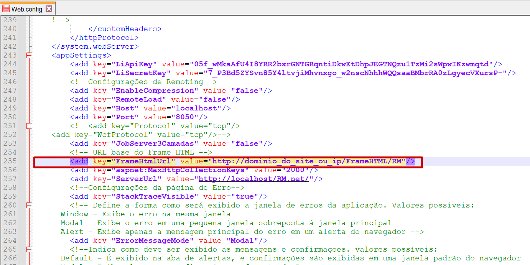Click the 'Default - É exibido' comment line
This screenshot has height=265, width=530.
tap(291, 258)
